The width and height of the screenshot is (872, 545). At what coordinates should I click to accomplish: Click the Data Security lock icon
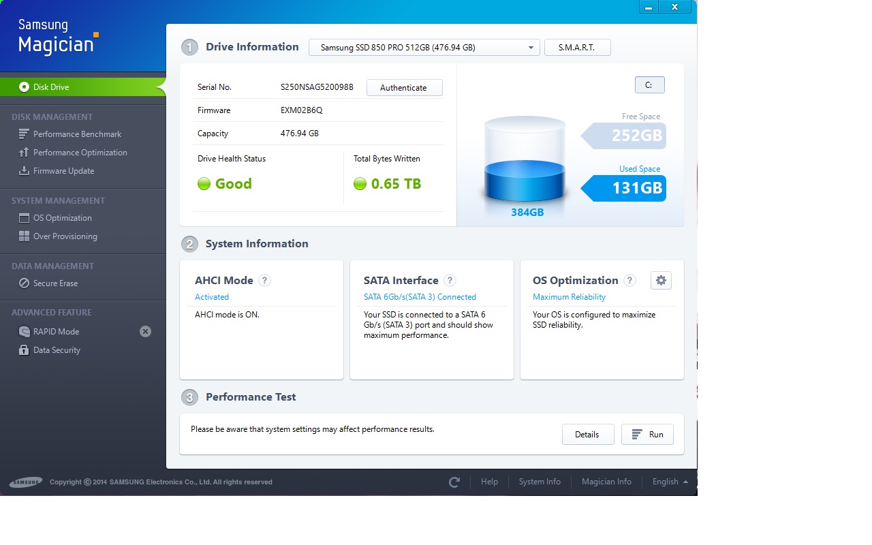click(24, 350)
